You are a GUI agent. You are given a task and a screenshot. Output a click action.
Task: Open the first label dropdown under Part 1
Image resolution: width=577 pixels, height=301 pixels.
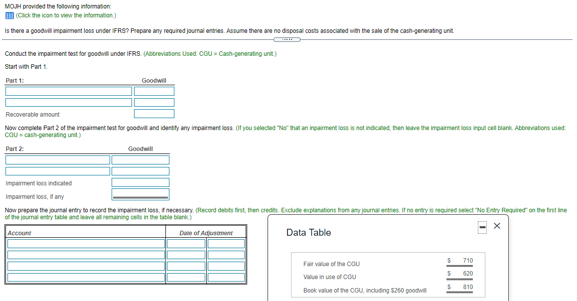(68, 91)
